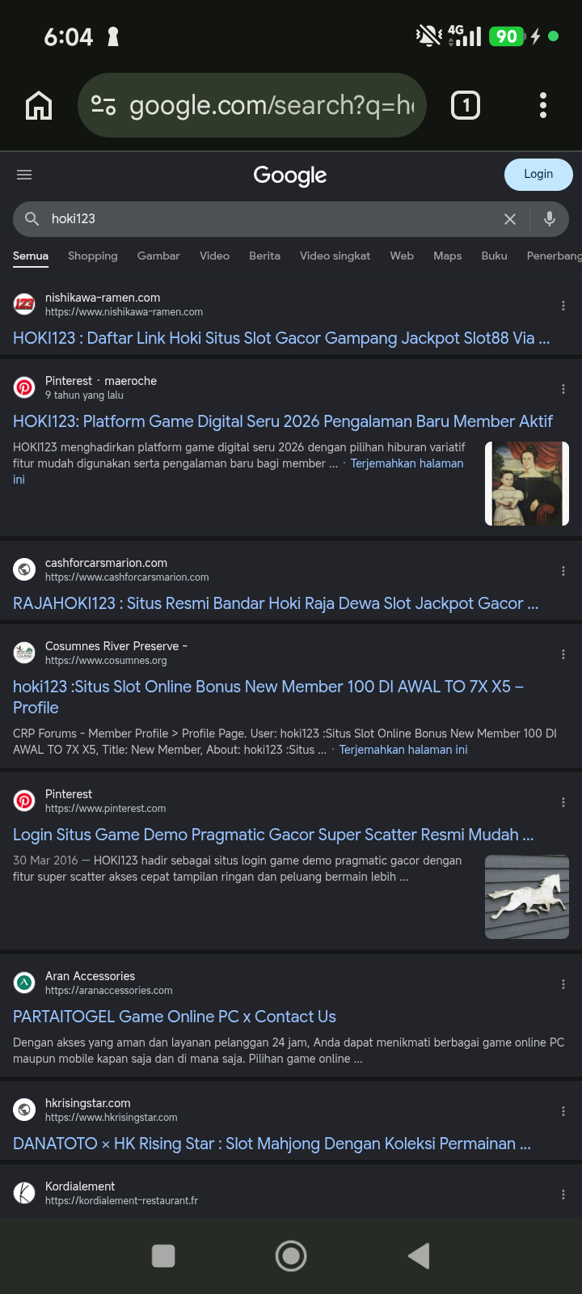Tap the Android back triangle button
This screenshot has height=1294, width=582.
[419, 1256]
